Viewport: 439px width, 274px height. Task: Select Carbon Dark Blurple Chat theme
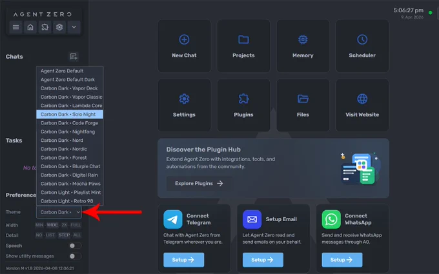70,166
